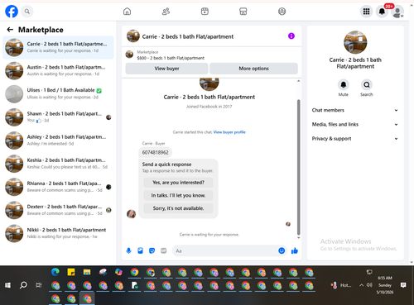Open Task View on taskbar
The height and width of the screenshot is (305, 414).
click(39, 285)
